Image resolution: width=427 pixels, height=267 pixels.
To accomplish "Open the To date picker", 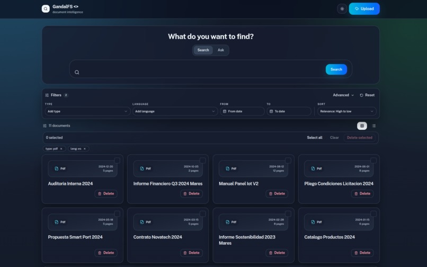I will point(289,111).
